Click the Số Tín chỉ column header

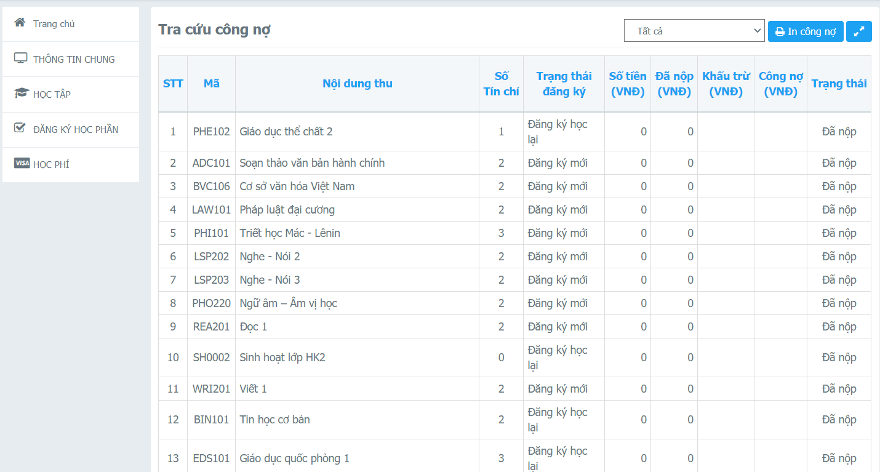[x=501, y=84]
